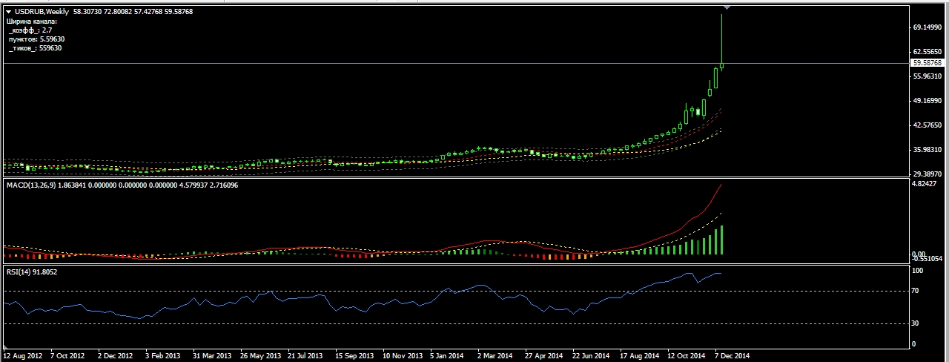The width and height of the screenshot is (949, 362).
Task: Click the 5 Jan 2014 date label
Action: point(447,356)
